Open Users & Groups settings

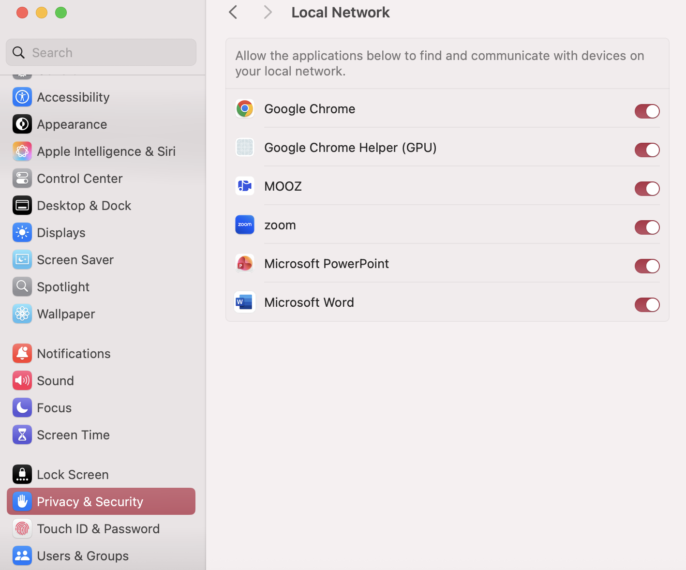(83, 556)
